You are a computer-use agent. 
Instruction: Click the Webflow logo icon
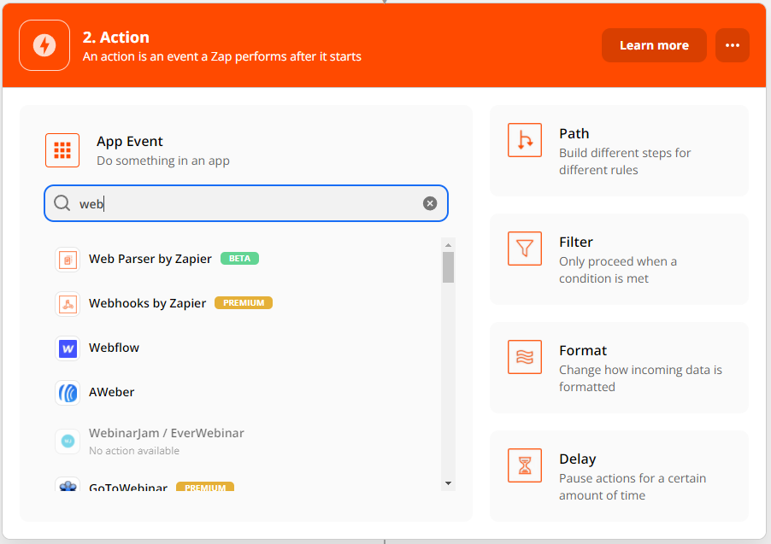coord(68,348)
